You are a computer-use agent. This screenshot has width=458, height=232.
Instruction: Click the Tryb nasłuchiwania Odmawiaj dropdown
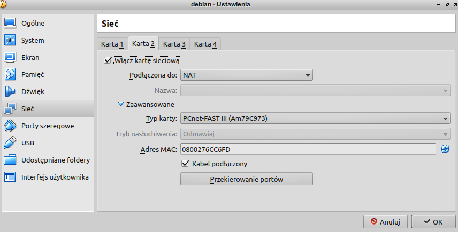tap(315, 134)
